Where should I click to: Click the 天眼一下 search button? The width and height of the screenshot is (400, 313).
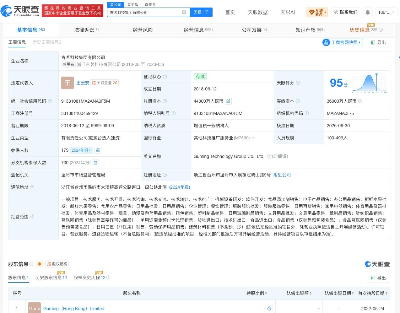pyautogui.click(x=201, y=12)
